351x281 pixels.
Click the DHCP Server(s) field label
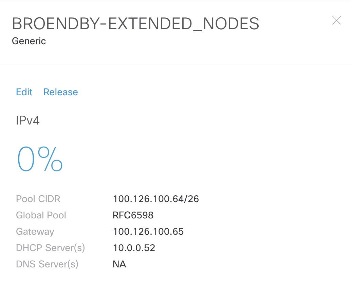click(50, 248)
